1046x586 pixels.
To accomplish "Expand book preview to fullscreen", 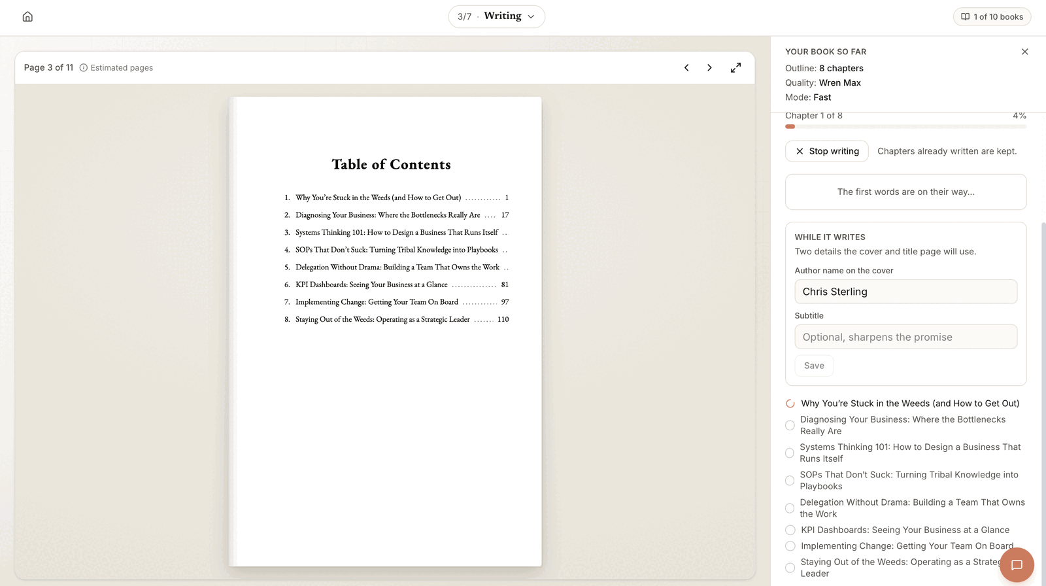I will 735,67.
